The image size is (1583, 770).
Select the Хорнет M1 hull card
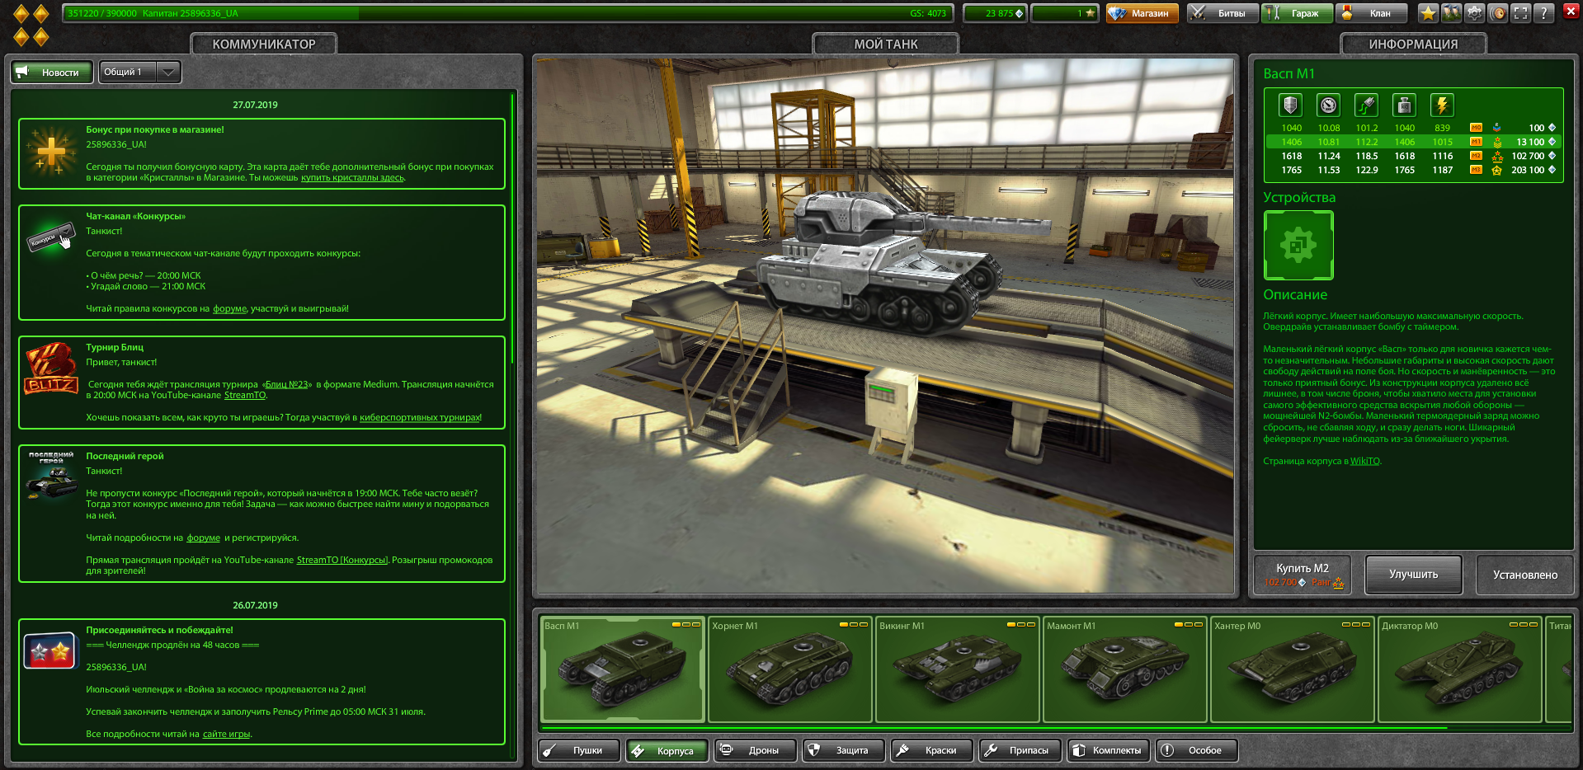click(x=790, y=669)
